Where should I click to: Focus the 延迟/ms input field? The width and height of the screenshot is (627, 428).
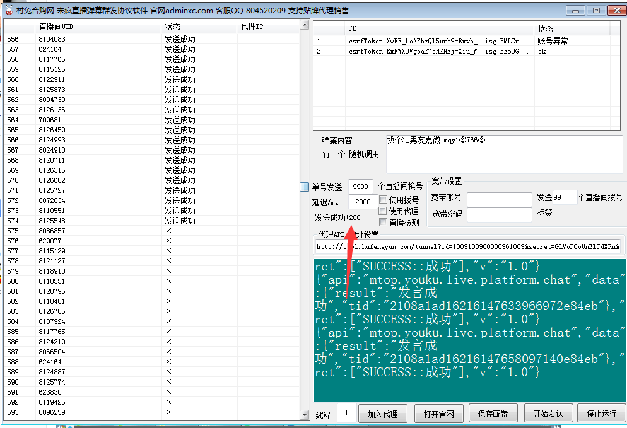(x=362, y=202)
